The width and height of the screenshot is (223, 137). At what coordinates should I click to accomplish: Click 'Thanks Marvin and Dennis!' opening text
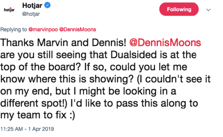click(x=63, y=43)
